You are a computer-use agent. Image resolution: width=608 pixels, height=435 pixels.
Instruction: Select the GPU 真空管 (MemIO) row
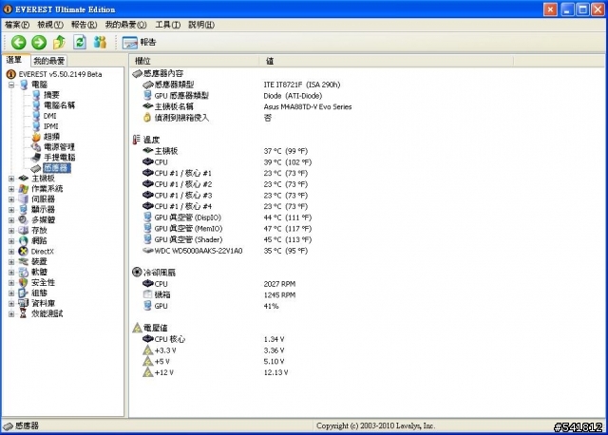pos(227,229)
